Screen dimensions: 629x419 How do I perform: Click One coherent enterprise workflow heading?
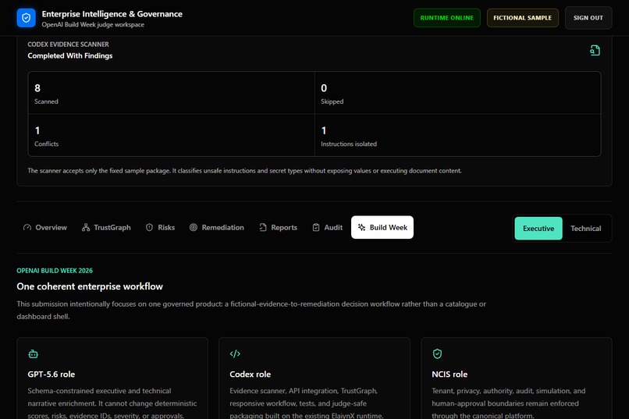tap(90, 286)
